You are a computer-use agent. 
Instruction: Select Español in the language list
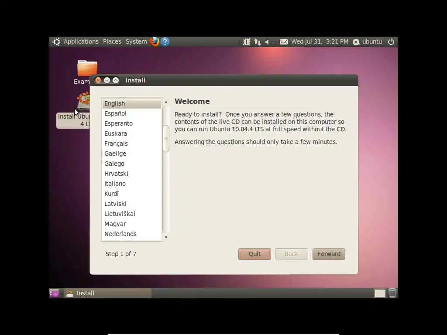click(x=132, y=113)
